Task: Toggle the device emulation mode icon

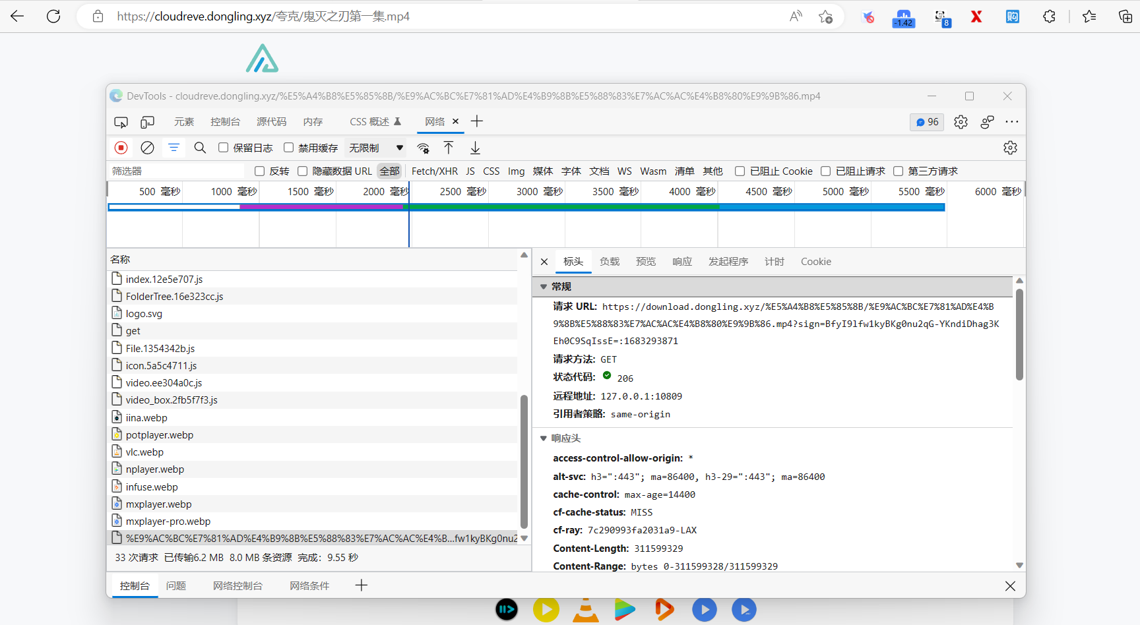Action: [146, 122]
